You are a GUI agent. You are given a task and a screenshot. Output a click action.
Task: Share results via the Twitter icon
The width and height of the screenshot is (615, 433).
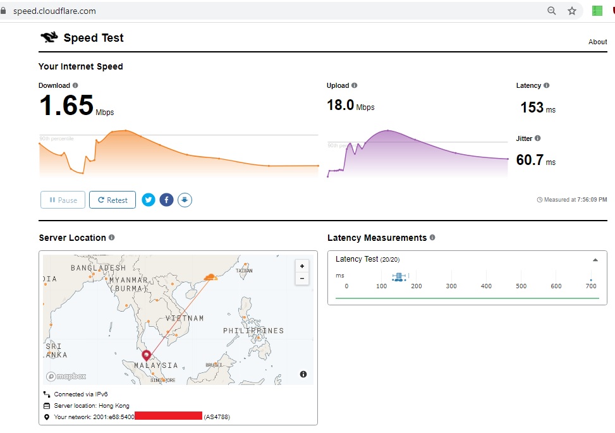[149, 200]
